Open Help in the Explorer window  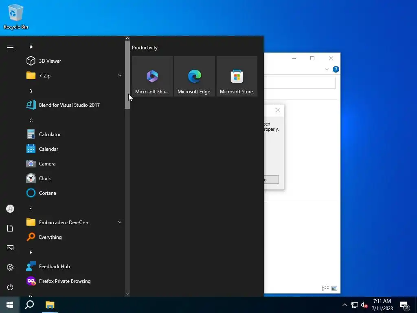pos(336,69)
